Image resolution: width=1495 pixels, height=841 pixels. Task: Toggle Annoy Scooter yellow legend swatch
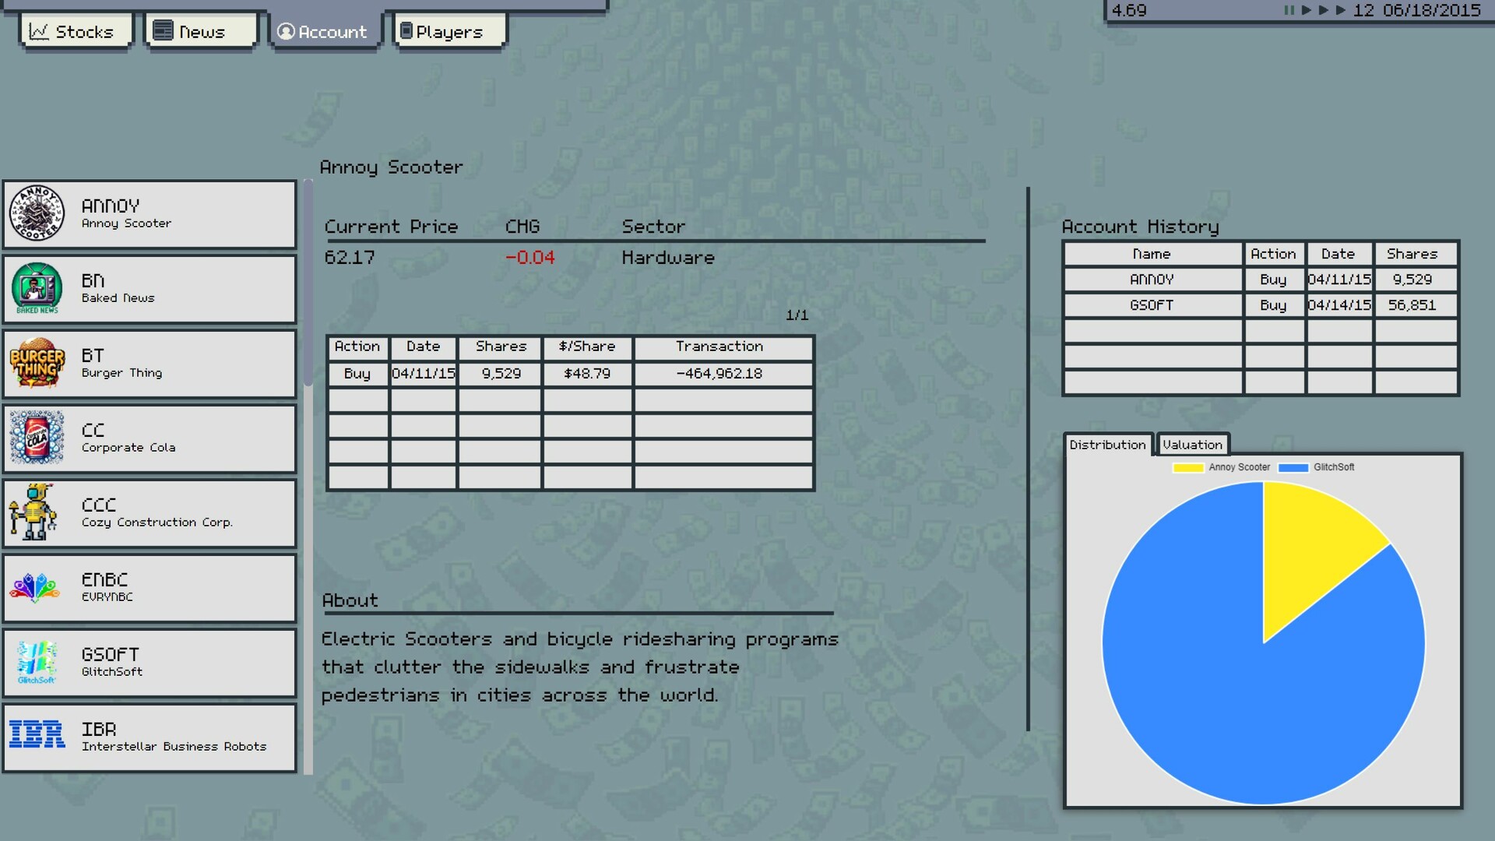(1188, 468)
